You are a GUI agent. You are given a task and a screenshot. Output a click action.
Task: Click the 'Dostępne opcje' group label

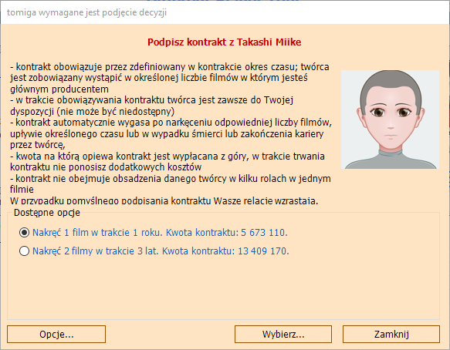pos(47,213)
